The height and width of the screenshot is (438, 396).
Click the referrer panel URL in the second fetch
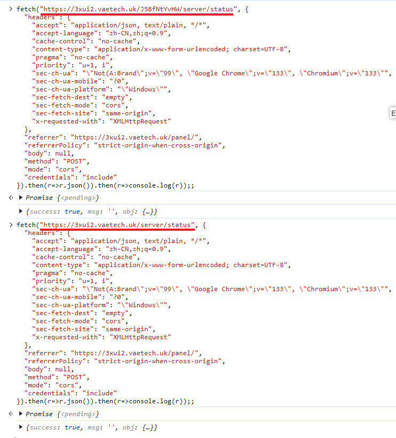(x=136, y=353)
